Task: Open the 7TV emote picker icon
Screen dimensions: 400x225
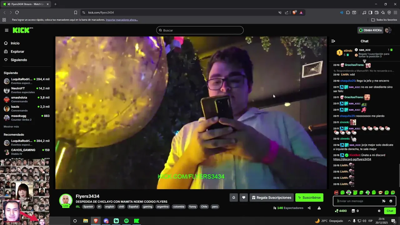Action: tap(384, 201)
